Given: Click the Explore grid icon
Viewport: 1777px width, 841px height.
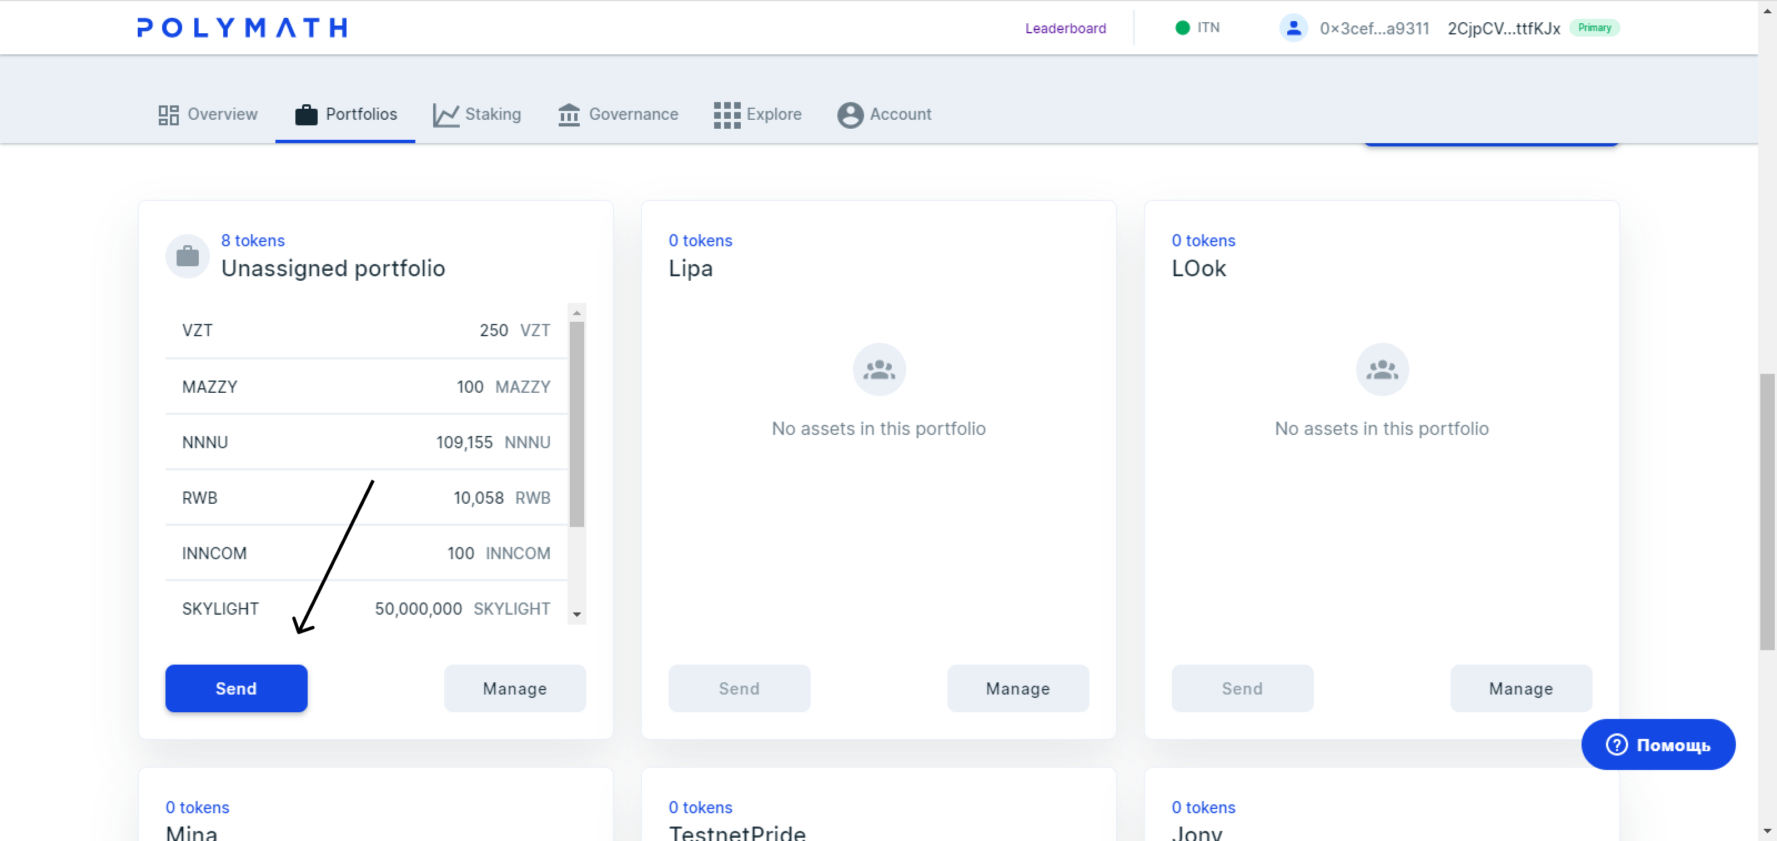Looking at the screenshot, I should click(x=726, y=114).
